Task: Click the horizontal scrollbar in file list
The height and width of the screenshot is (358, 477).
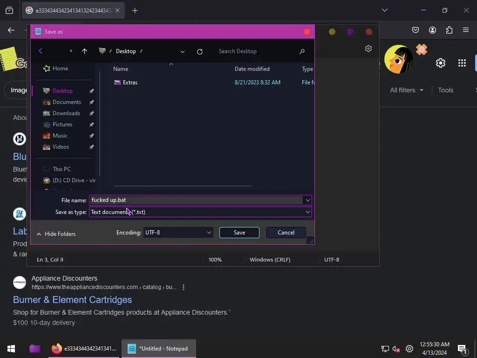Action: pyautogui.click(x=182, y=186)
